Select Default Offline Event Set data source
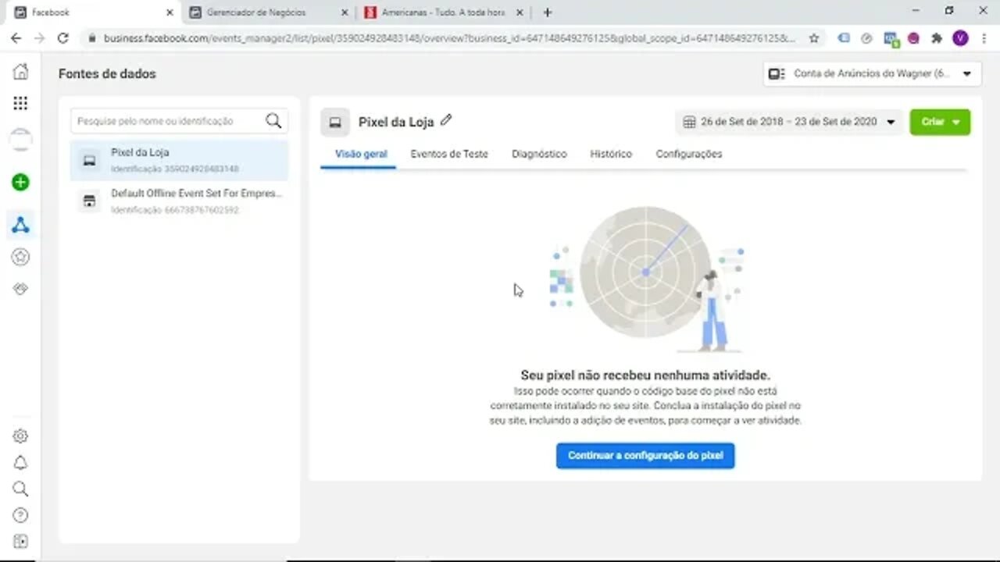This screenshot has height=562, width=1000. tap(179, 201)
